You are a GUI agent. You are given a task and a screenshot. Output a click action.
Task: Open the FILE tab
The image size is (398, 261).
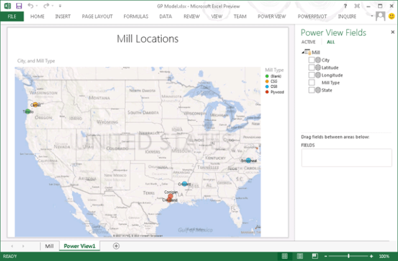click(12, 17)
